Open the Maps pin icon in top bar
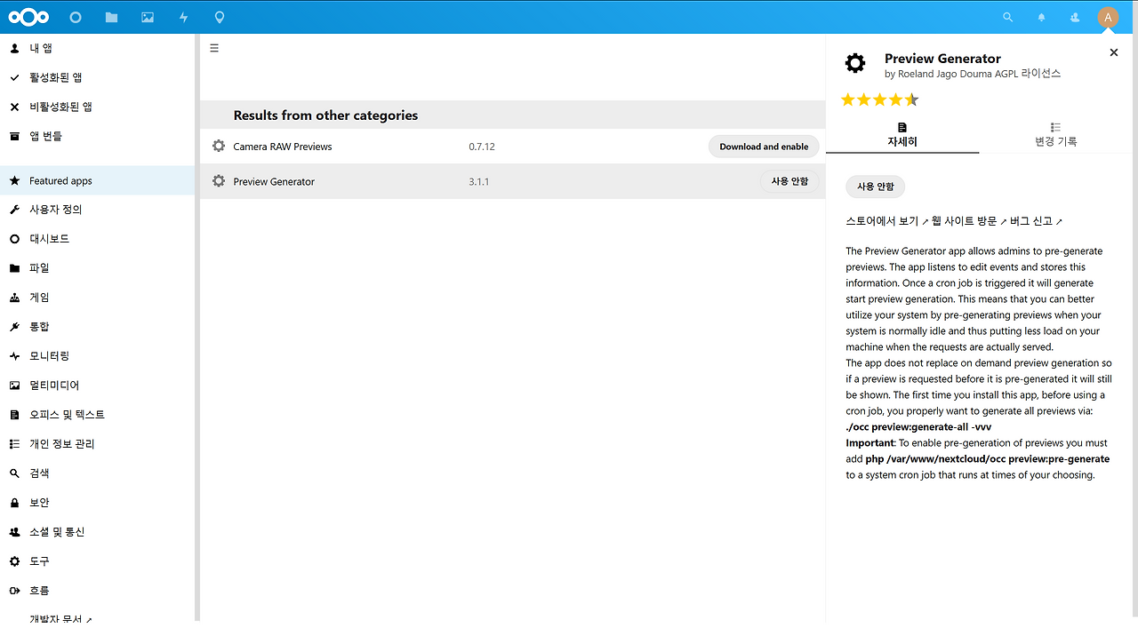This screenshot has width=1138, height=628. click(220, 17)
